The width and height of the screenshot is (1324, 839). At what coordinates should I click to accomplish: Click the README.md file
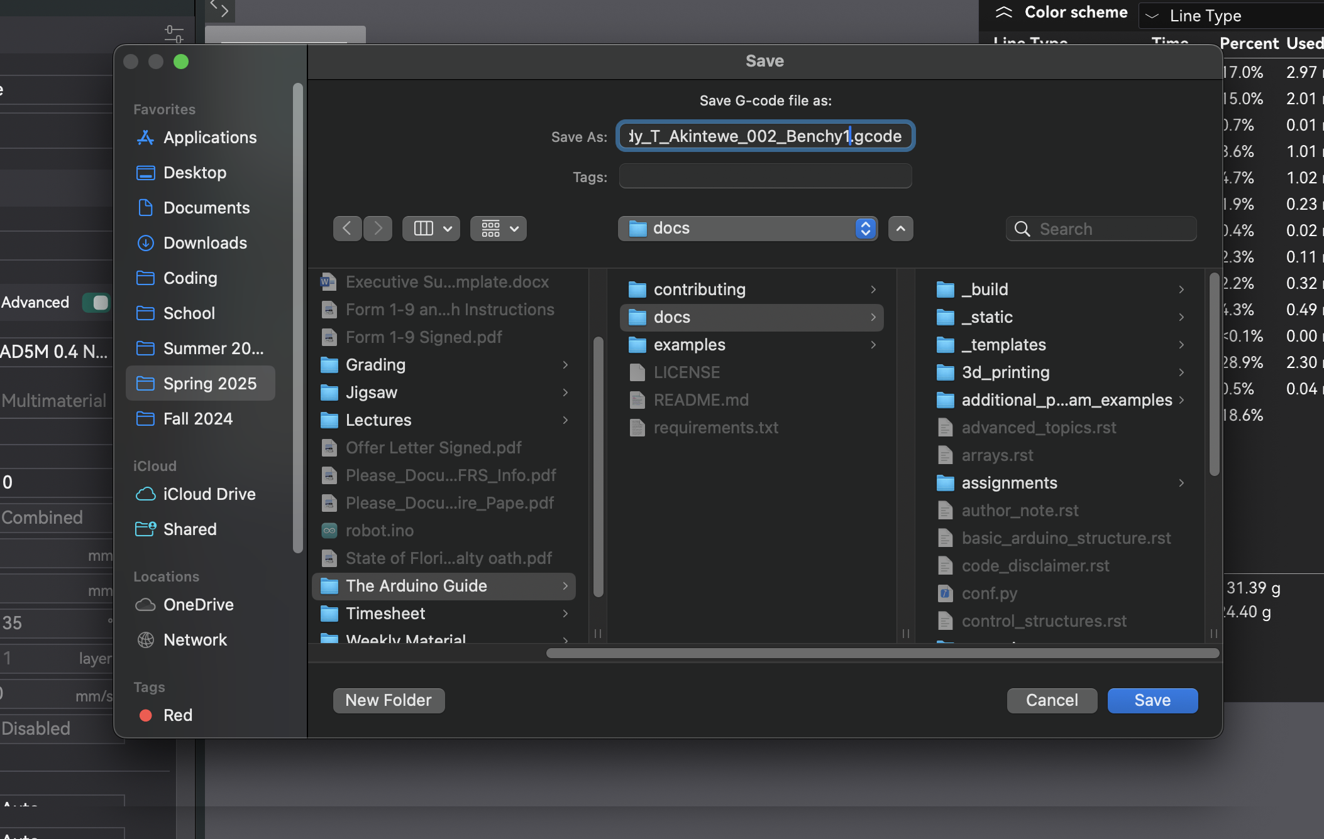coord(752,400)
